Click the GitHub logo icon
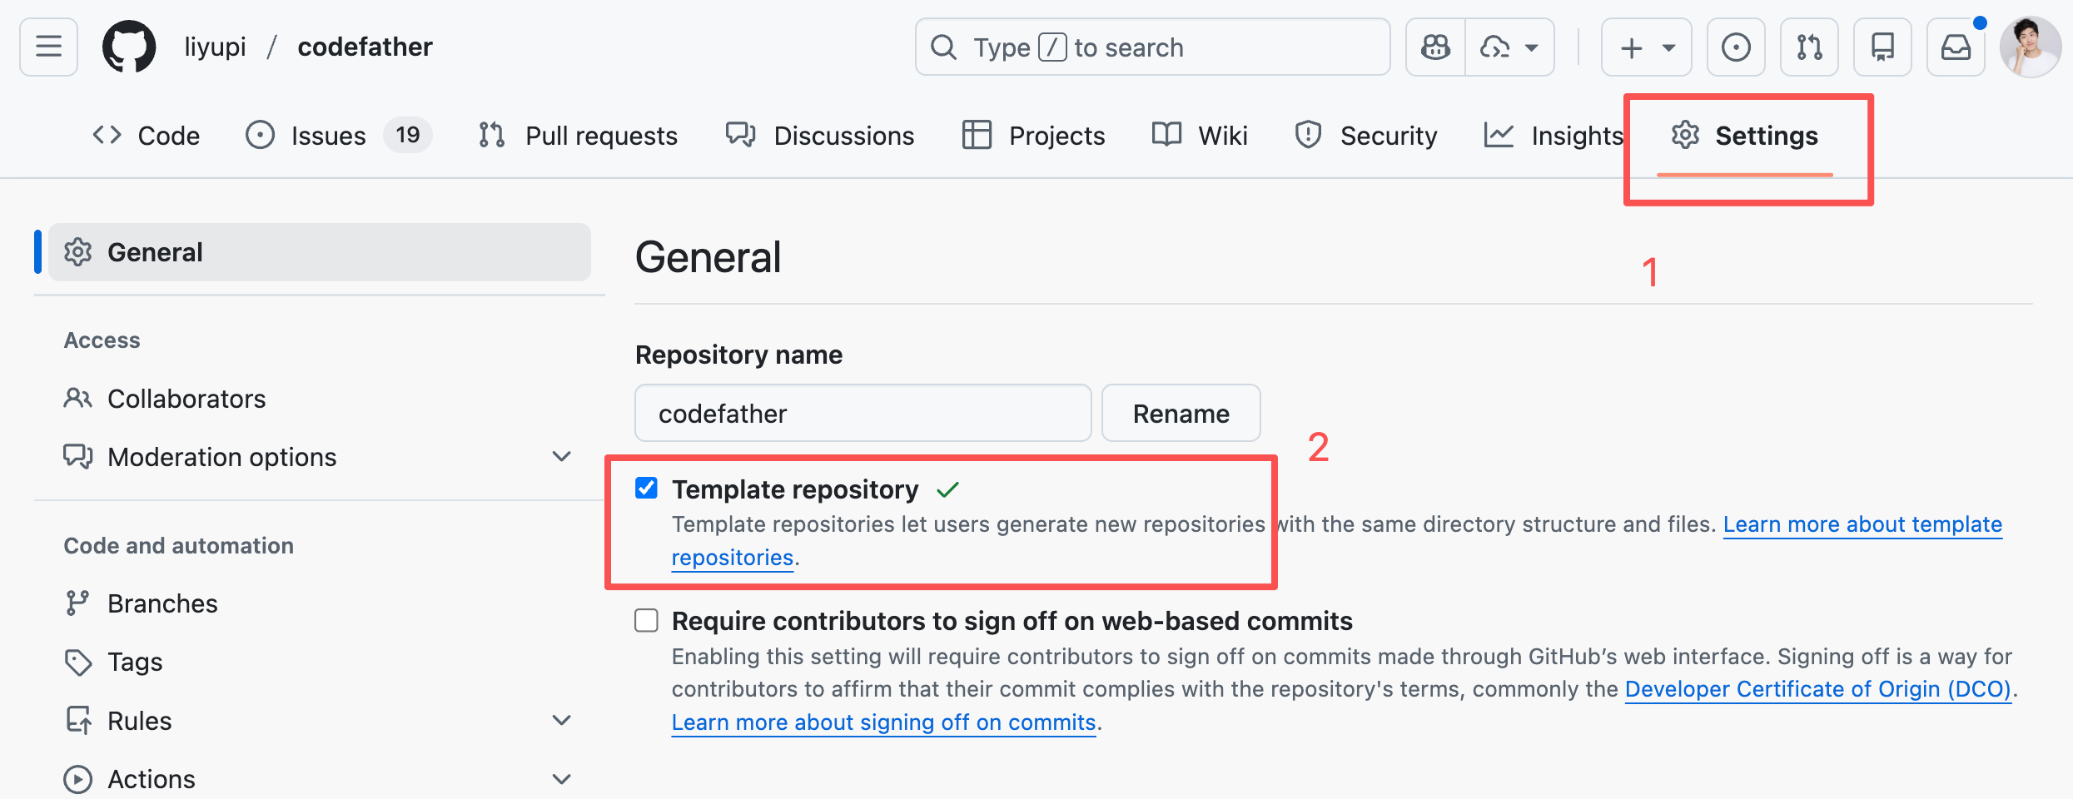The image size is (2073, 799). click(129, 47)
